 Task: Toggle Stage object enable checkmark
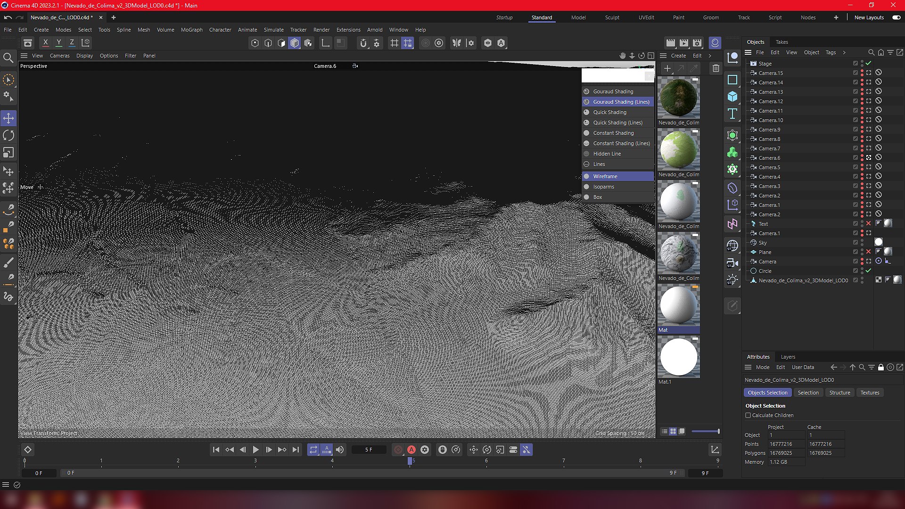pyautogui.click(x=868, y=63)
